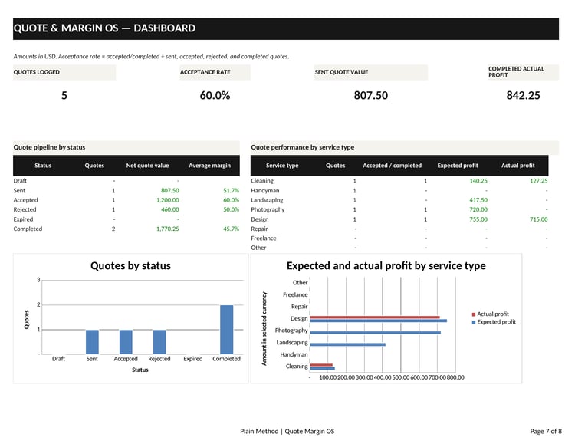
Task: Select the Sent Quote Value 807.50 figure
Action: (371, 95)
